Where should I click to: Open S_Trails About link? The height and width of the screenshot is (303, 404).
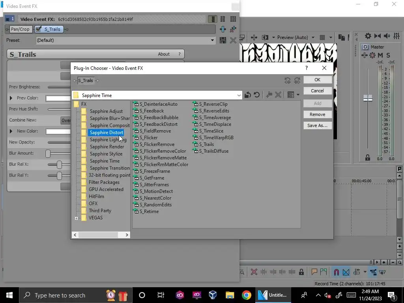pos(164,54)
